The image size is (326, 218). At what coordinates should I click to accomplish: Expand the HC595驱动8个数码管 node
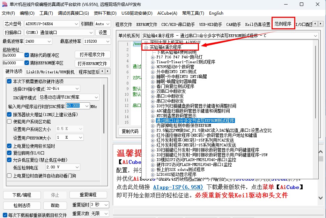click(x=153, y=67)
